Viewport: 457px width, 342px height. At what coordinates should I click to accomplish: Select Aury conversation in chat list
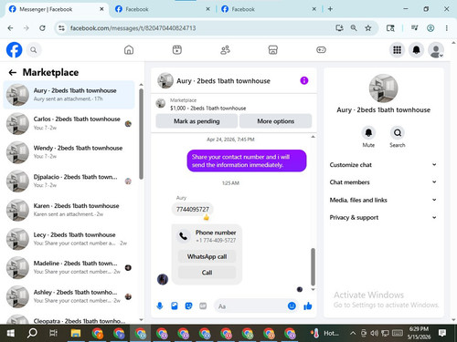pos(69,95)
